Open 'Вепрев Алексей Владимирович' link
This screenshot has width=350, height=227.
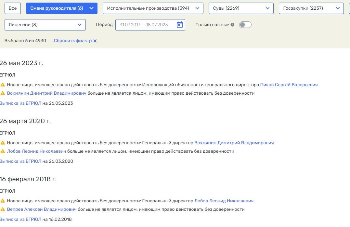point(42,209)
